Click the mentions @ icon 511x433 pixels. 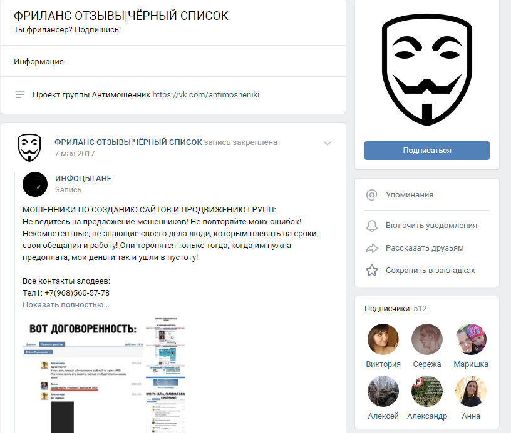(372, 195)
